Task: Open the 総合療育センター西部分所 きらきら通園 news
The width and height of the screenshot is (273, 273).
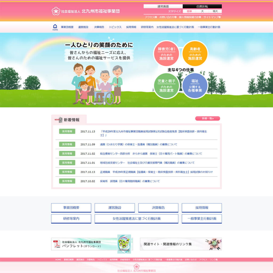Action: [151, 154]
